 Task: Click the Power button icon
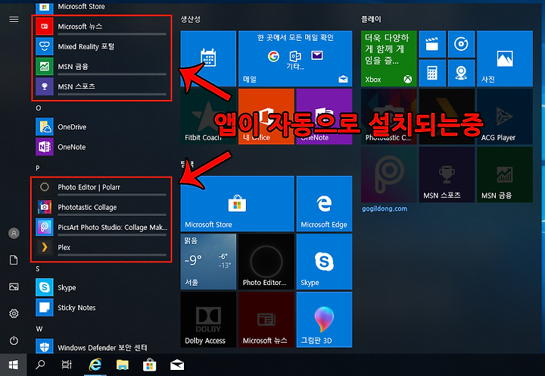14,340
